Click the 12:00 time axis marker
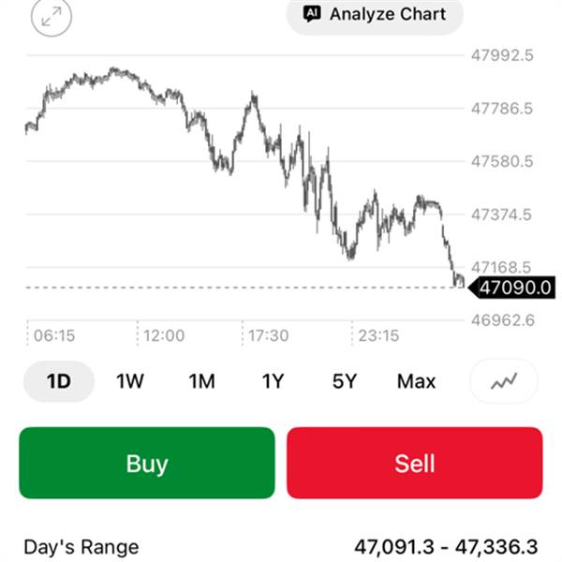 click(163, 334)
